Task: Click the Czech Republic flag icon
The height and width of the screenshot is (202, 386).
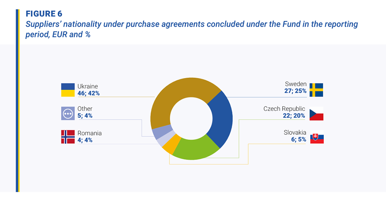Action: tap(317, 114)
